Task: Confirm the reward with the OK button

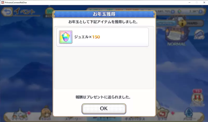Action: tap(104, 108)
